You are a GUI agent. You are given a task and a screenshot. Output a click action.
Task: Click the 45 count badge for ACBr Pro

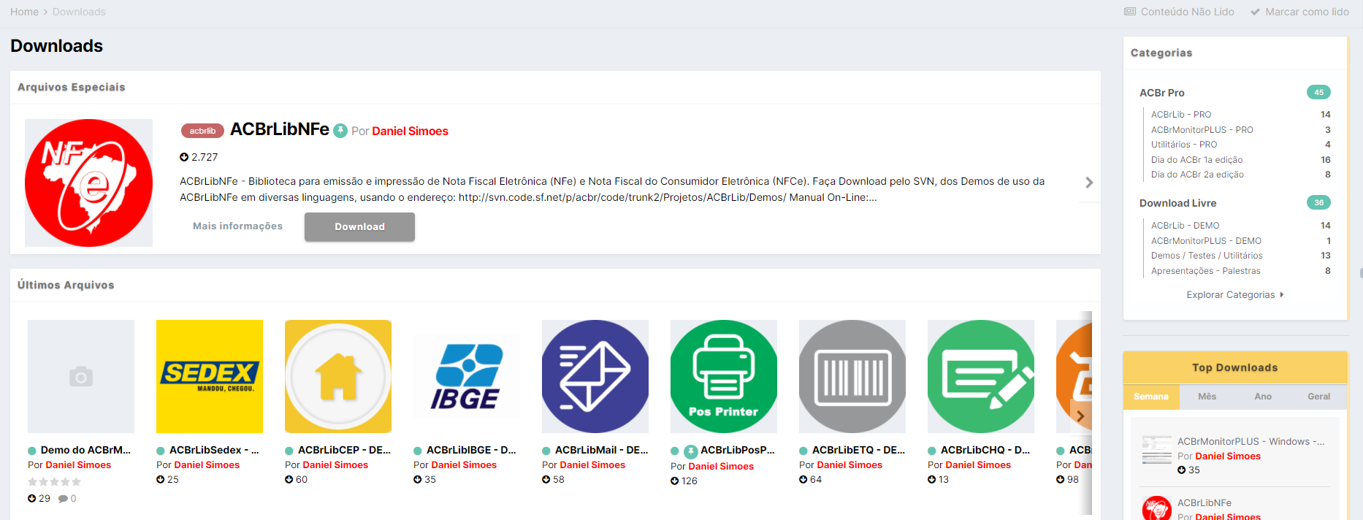(x=1318, y=92)
